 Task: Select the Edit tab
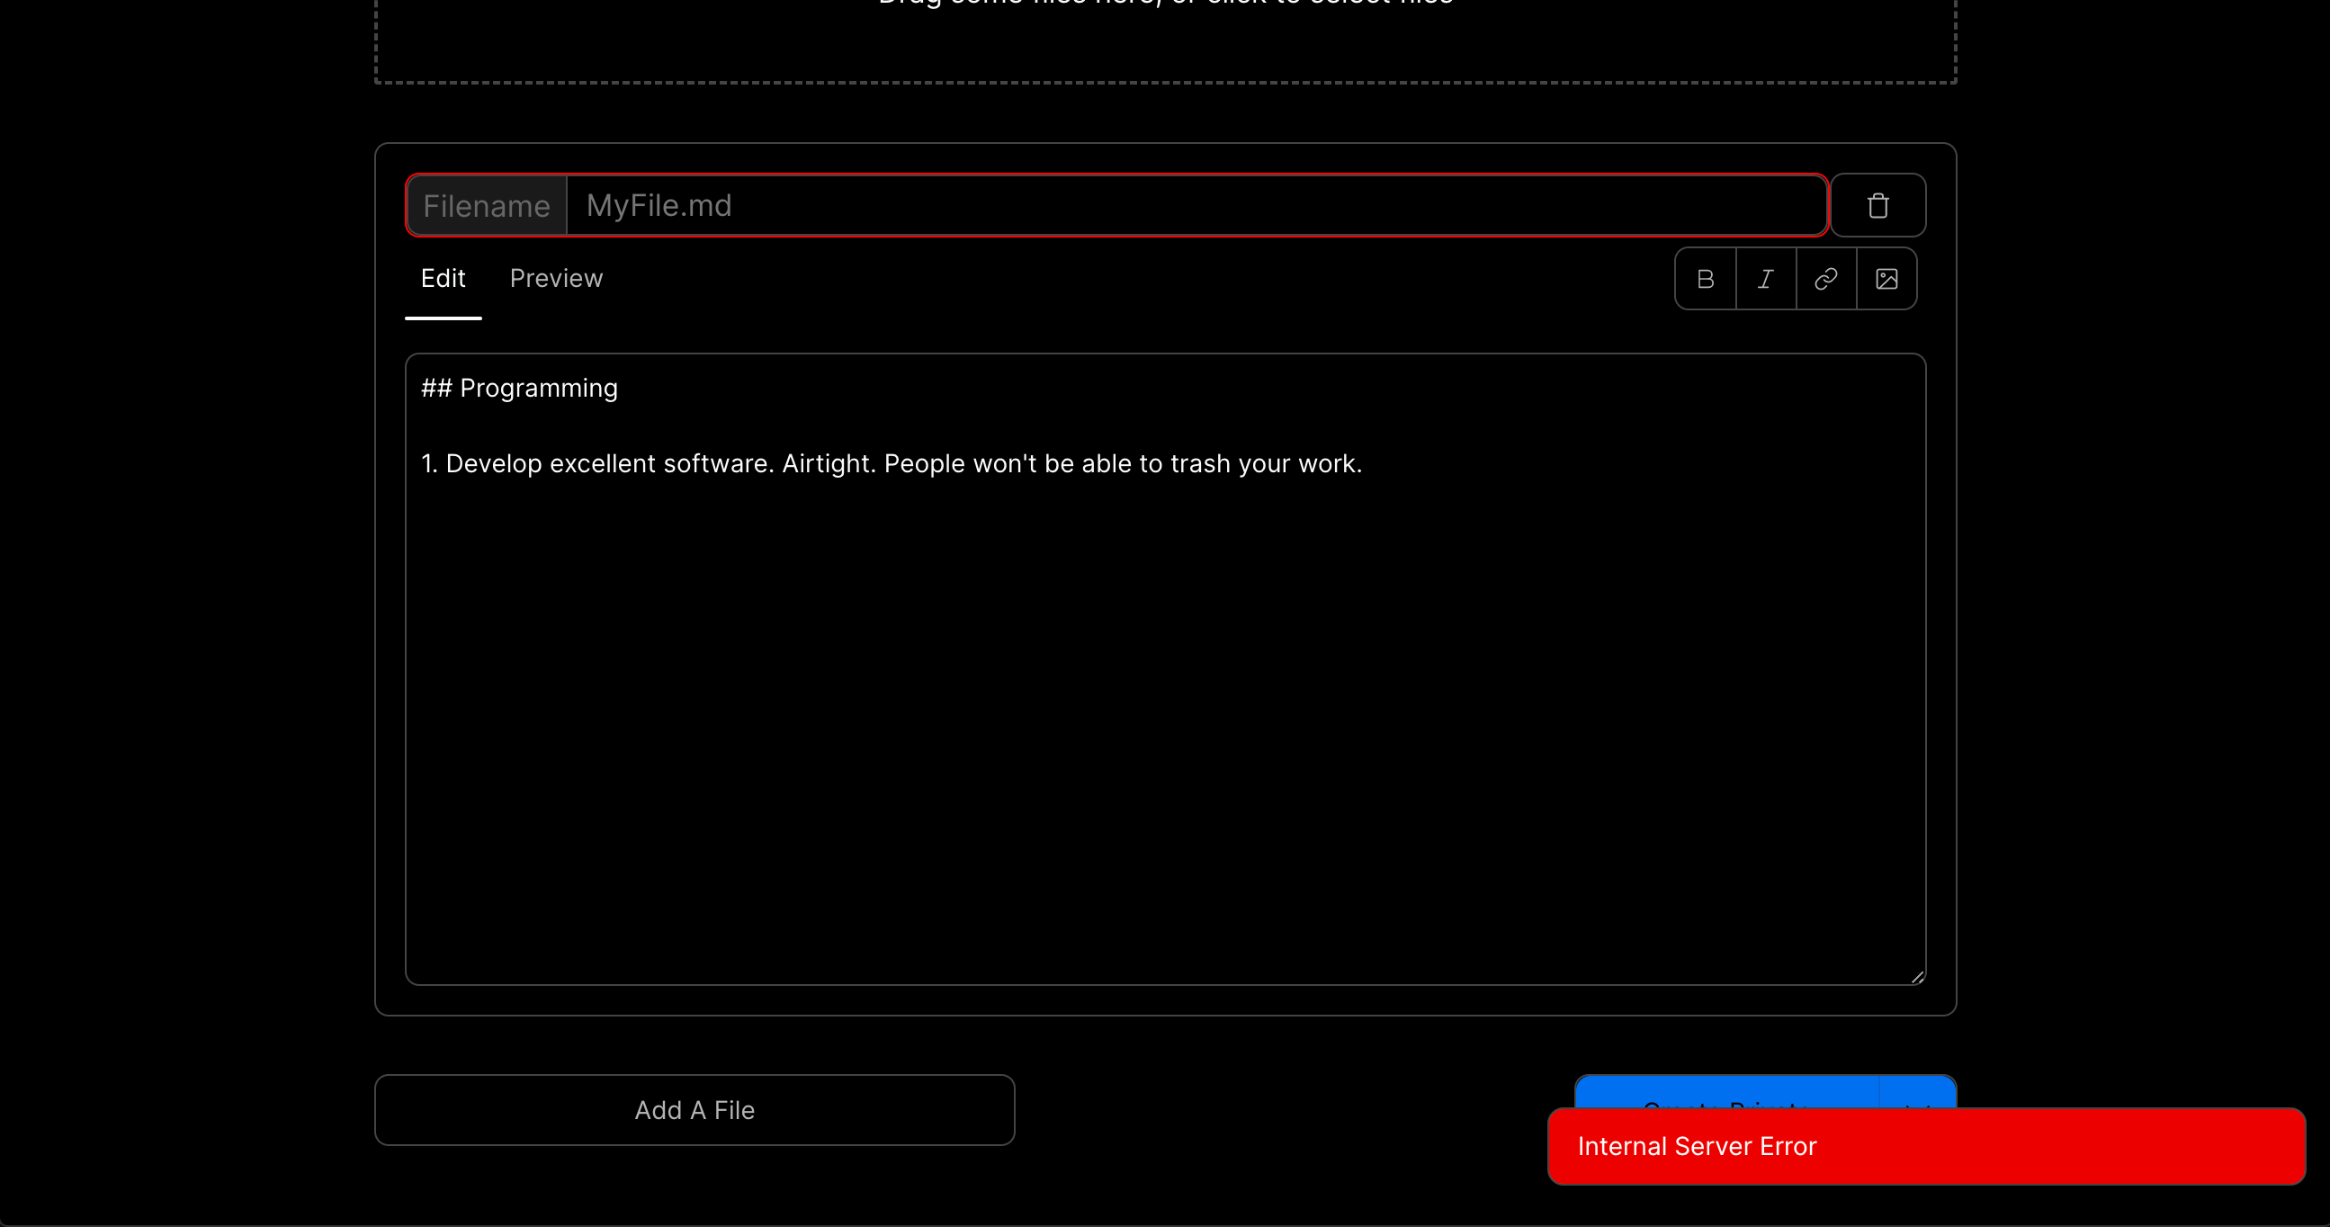click(443, 279)
